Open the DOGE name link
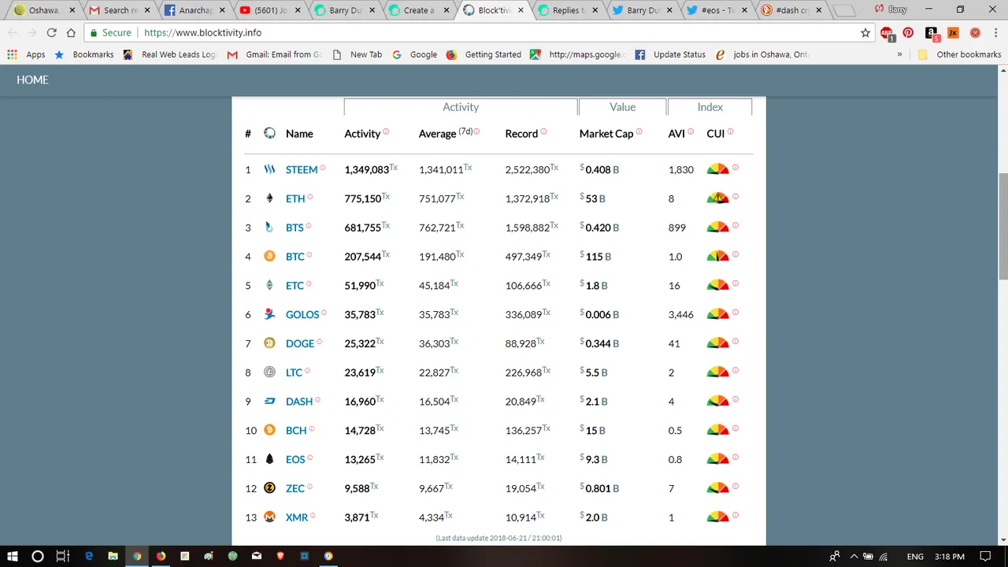 300,343
